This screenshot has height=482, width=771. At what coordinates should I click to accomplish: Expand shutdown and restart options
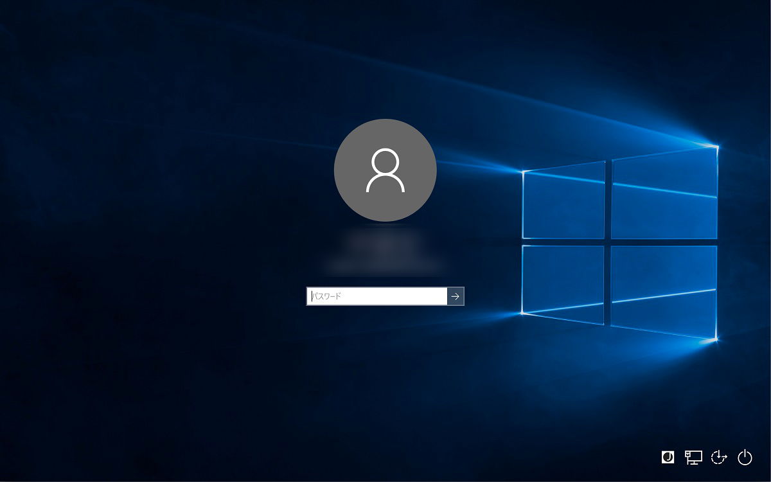coord(745,457)
